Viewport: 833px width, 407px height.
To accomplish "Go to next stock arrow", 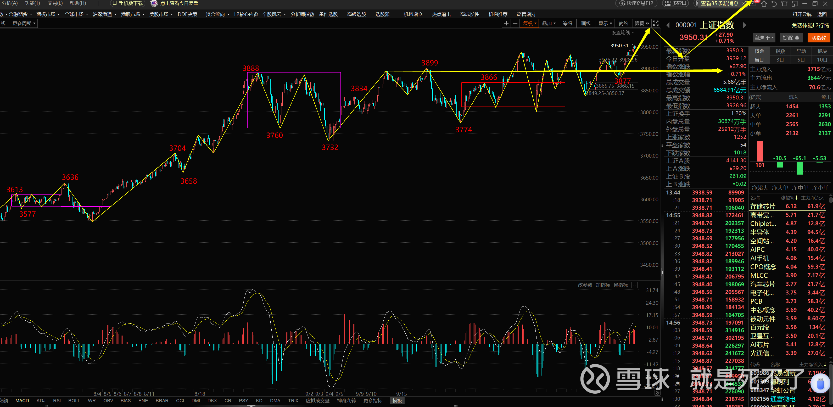I will (x=744, y=25).
